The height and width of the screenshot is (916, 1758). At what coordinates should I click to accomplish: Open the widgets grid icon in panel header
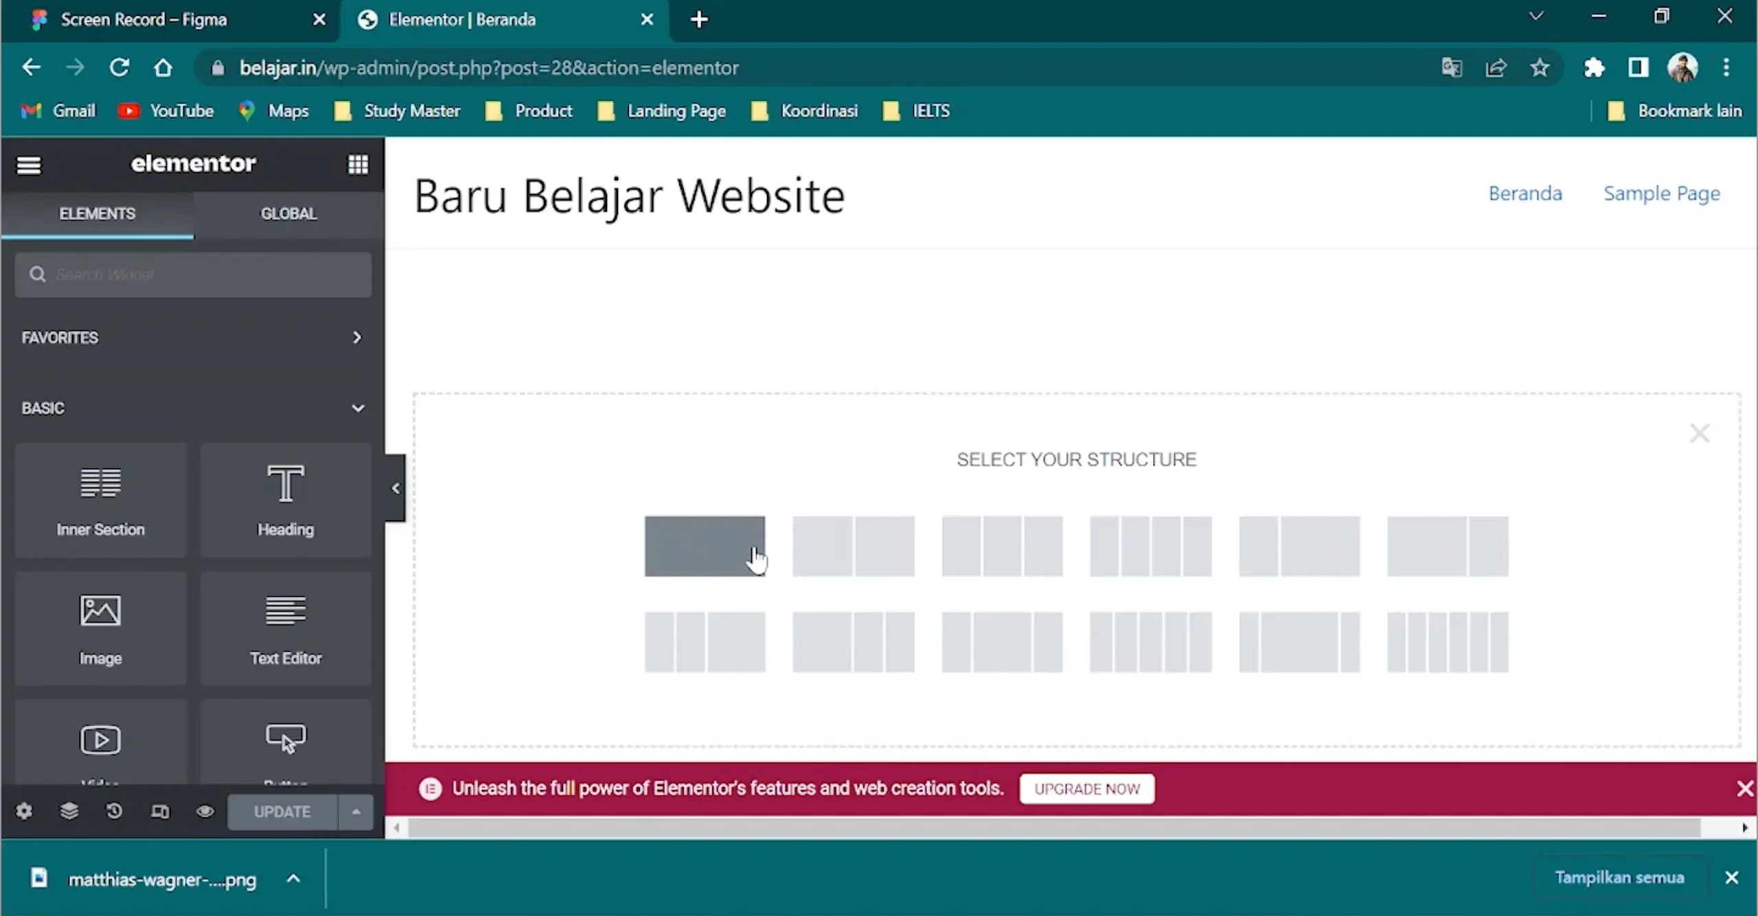point(358,164)
